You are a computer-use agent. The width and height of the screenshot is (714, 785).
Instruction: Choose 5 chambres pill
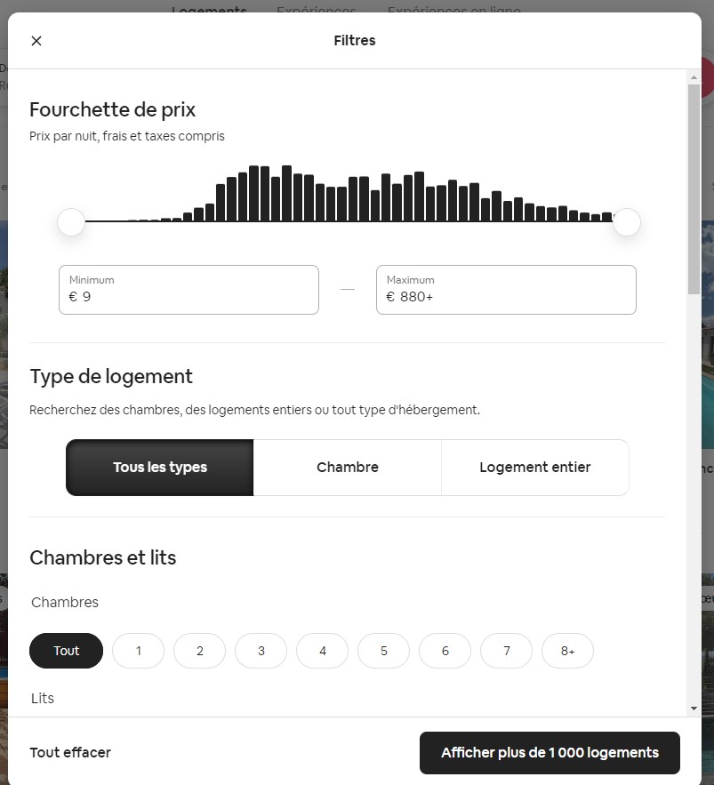(383, 651)
